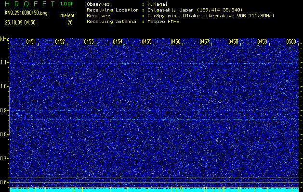Click the 0500 time marker
The height and width of the screenshot is (192, 303).
[x=291, y=42]
